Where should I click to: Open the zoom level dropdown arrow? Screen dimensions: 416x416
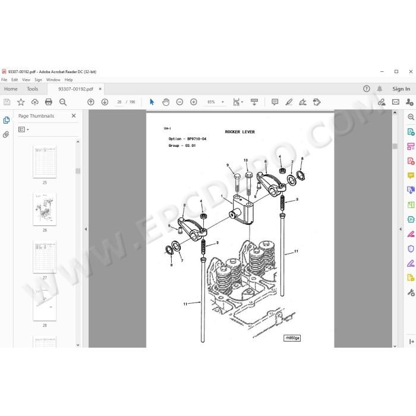pyautogui.click(x=223, y=102)
